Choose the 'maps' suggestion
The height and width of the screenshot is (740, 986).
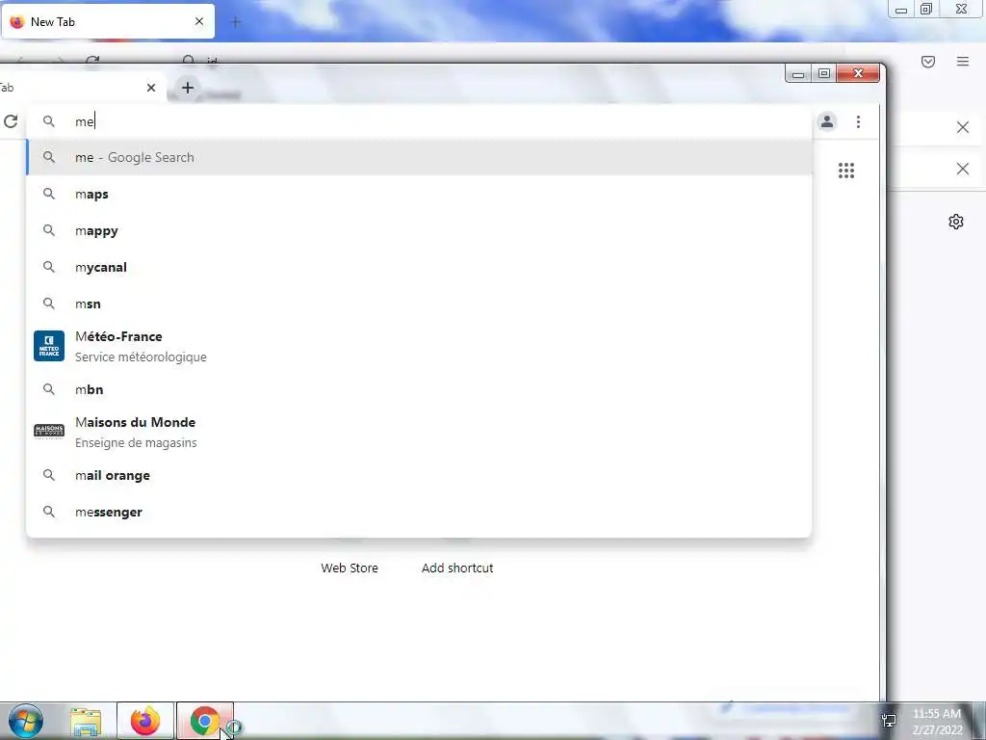[x=419, y=194]
